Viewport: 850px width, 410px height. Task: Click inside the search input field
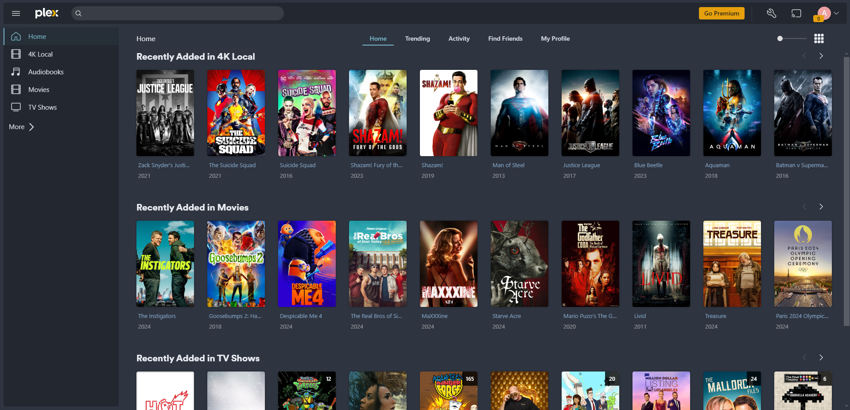(178, 13)
